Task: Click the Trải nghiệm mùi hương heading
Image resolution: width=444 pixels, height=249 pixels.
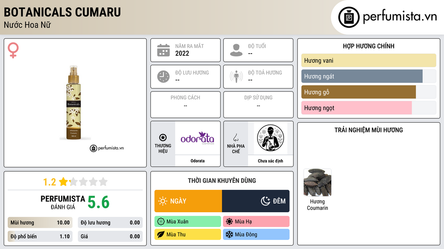Action: click(369, 130)
